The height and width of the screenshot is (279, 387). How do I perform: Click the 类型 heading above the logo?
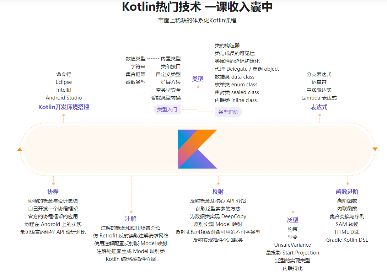[198, 79]
